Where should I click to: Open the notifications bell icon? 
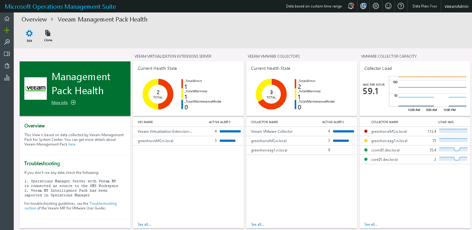pos(351,6)
